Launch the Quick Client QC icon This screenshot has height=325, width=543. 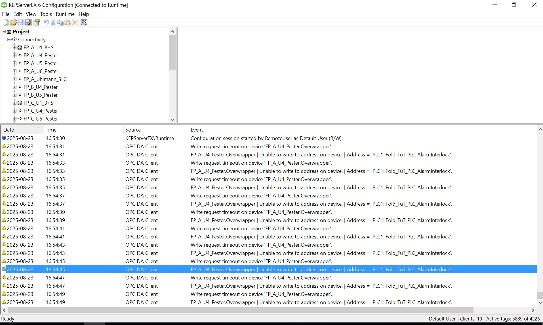tap(84, 22)
